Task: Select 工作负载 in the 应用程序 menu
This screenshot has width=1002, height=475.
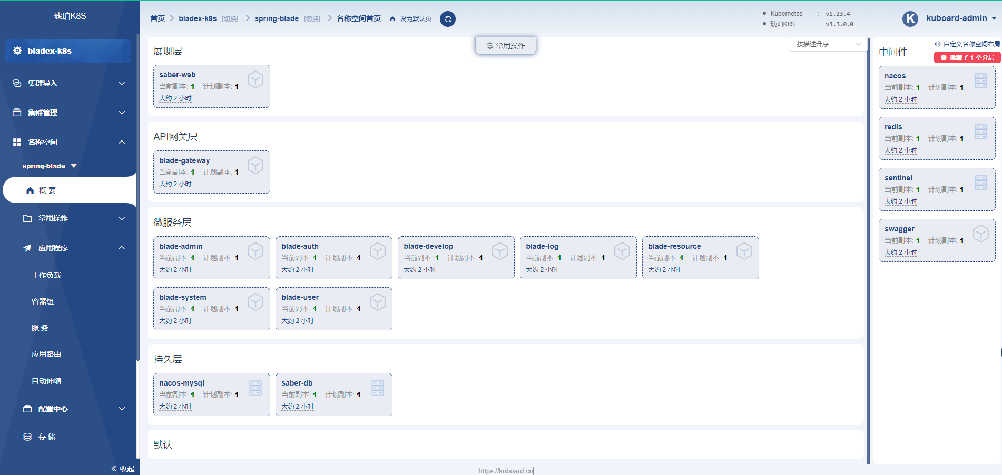Action: coord(46,275)
